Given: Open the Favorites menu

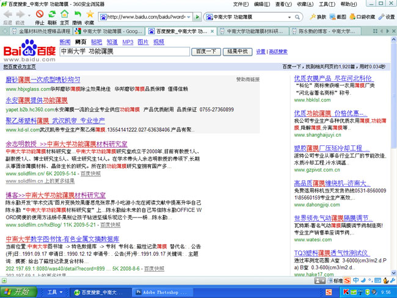Looking at the screenshot, I should [305, 4].
